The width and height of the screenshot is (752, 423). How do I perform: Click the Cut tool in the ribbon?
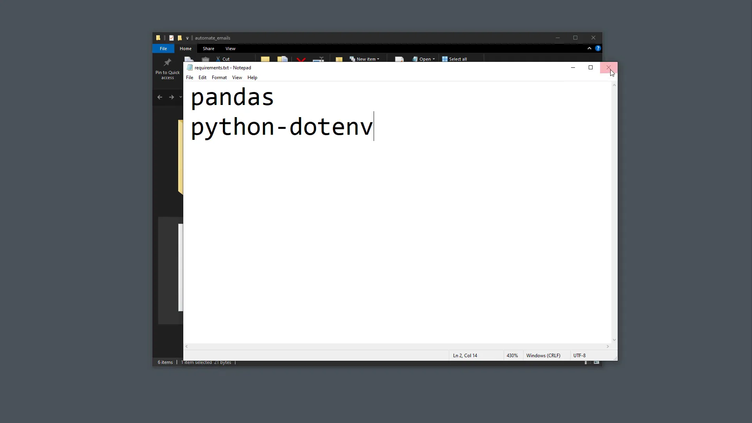tap(222, 59)
